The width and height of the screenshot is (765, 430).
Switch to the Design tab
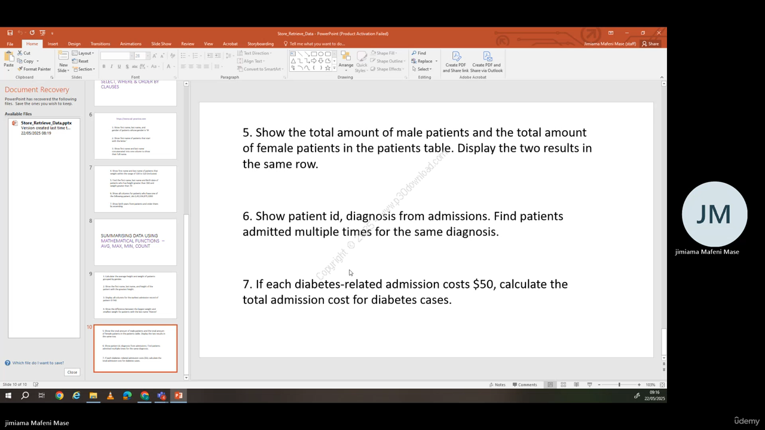pyautogui.click(x=74, y=44)
